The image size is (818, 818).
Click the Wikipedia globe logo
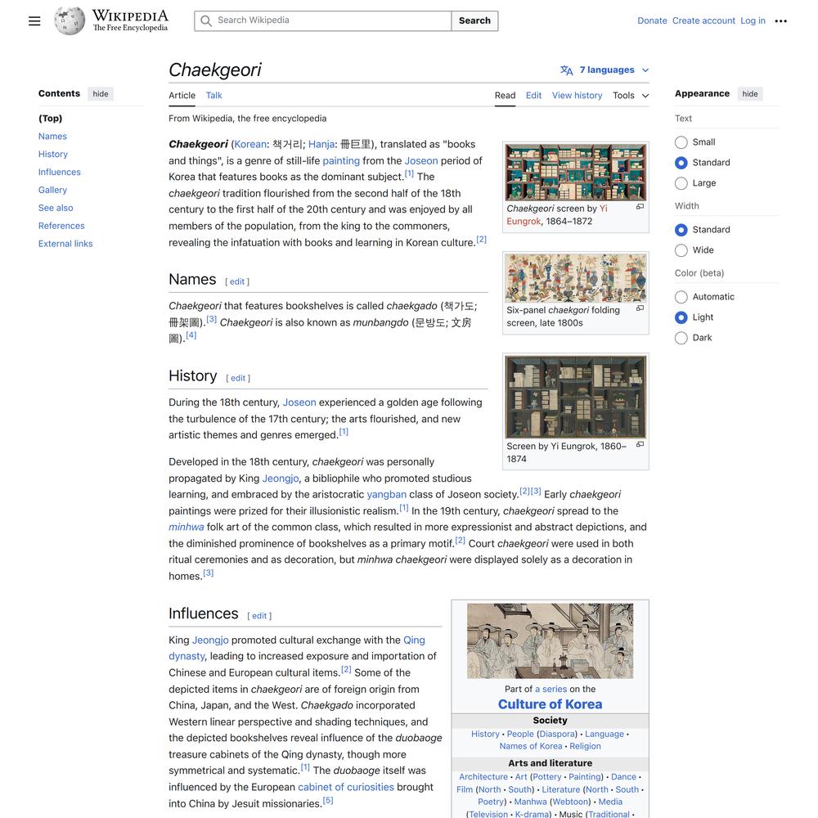70,21
